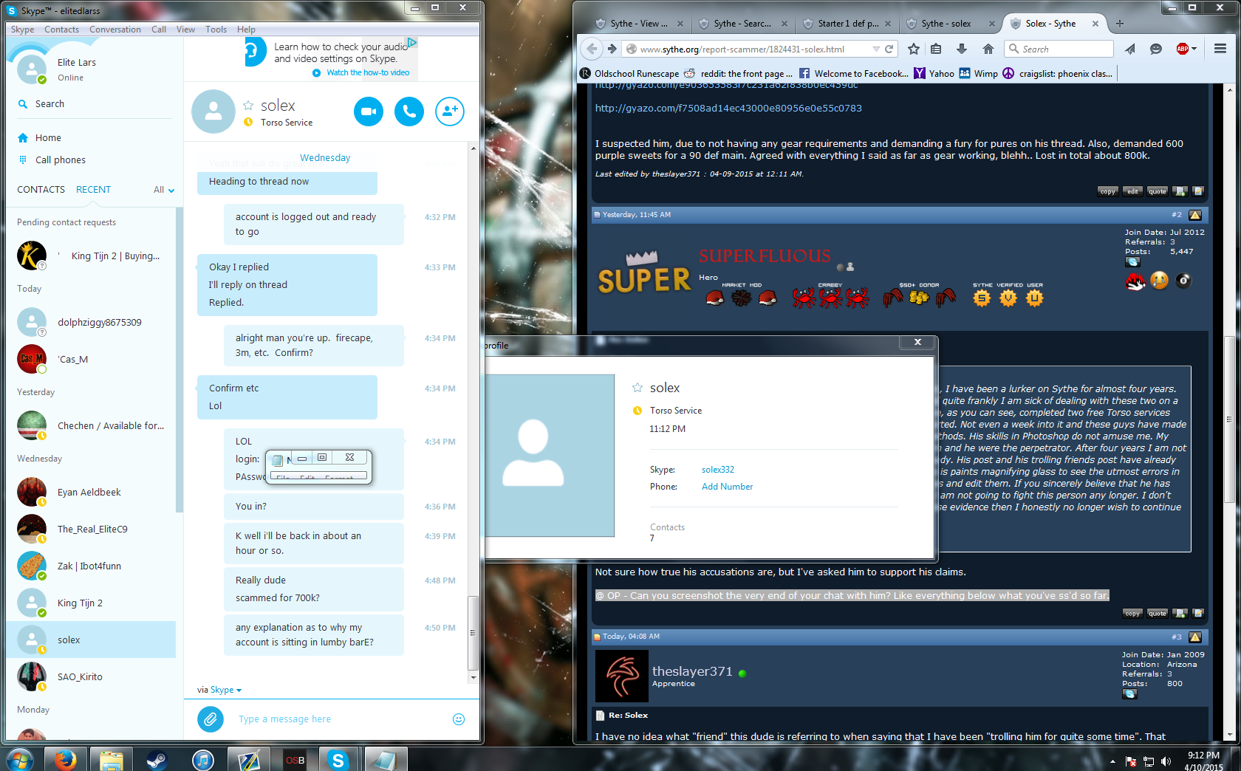Open the View menu in Skype
Image resolution: width=1241 pixels, height=771 pixels.
click(185, 30)
